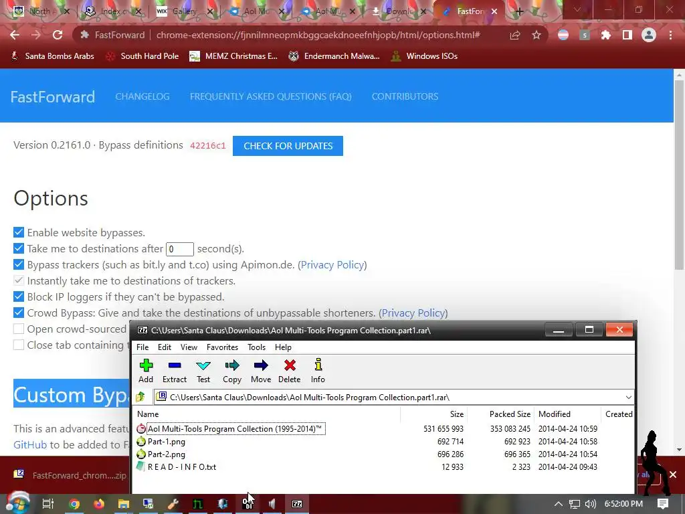
Task: Select 'R E A D - I N F O.txt' file
Action: (182, 466)
